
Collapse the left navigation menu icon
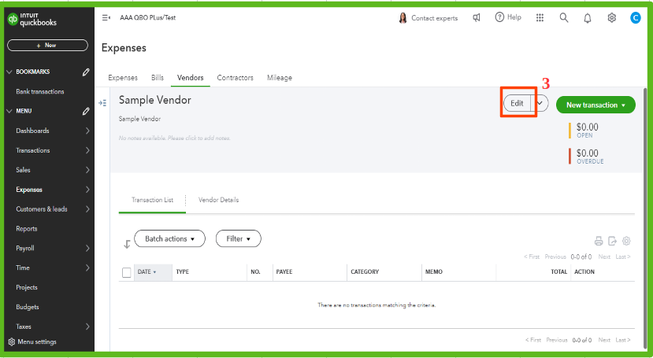106,18
